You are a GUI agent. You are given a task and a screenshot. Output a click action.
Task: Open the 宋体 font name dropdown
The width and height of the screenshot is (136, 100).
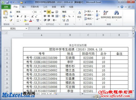click(32, 12)
